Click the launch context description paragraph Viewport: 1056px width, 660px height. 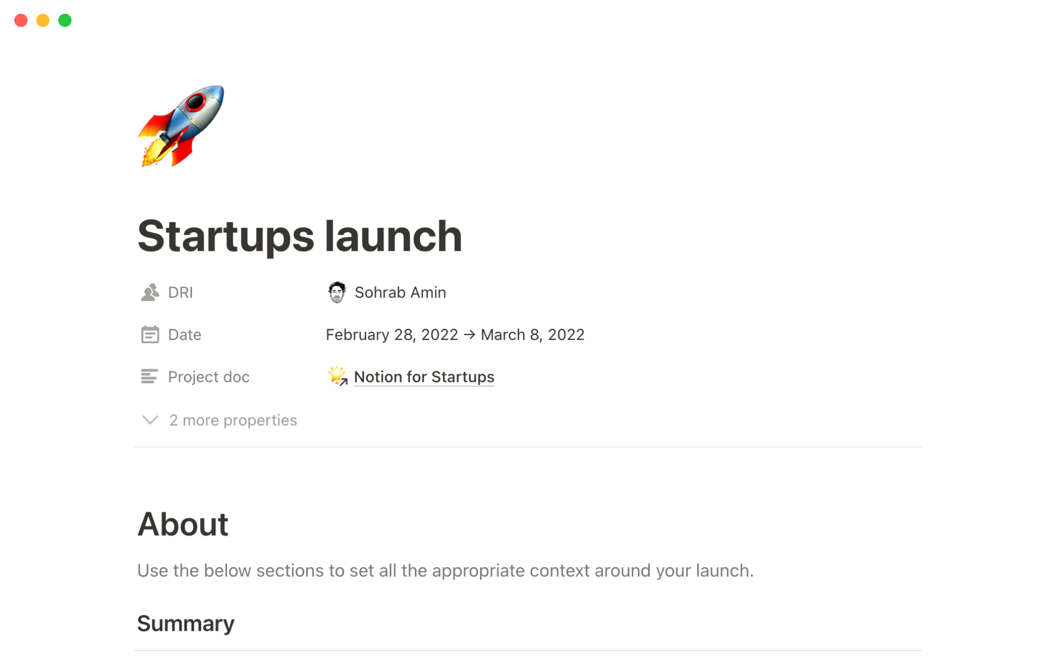445,571
